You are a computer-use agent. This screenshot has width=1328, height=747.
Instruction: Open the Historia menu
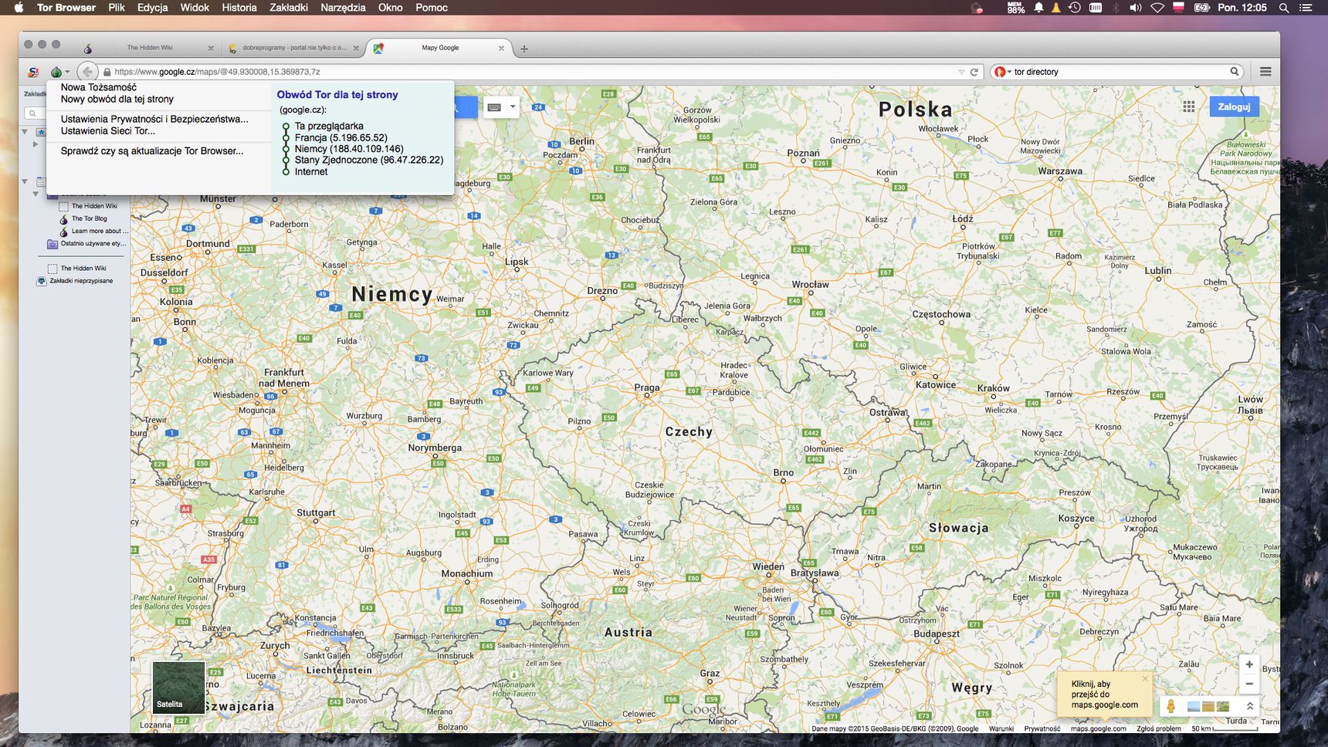pyautogui.click(x=239, y=8)
